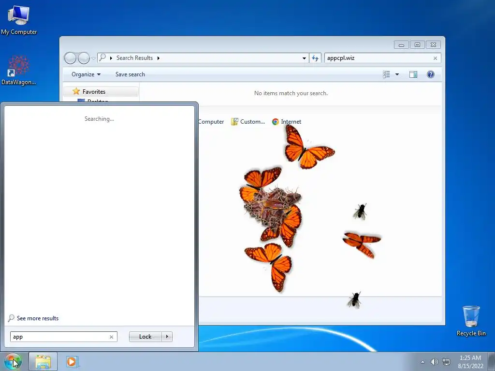Open the Recycle Bin desktop icon
The width and height of the screenshot is (495, 371).
471,321
